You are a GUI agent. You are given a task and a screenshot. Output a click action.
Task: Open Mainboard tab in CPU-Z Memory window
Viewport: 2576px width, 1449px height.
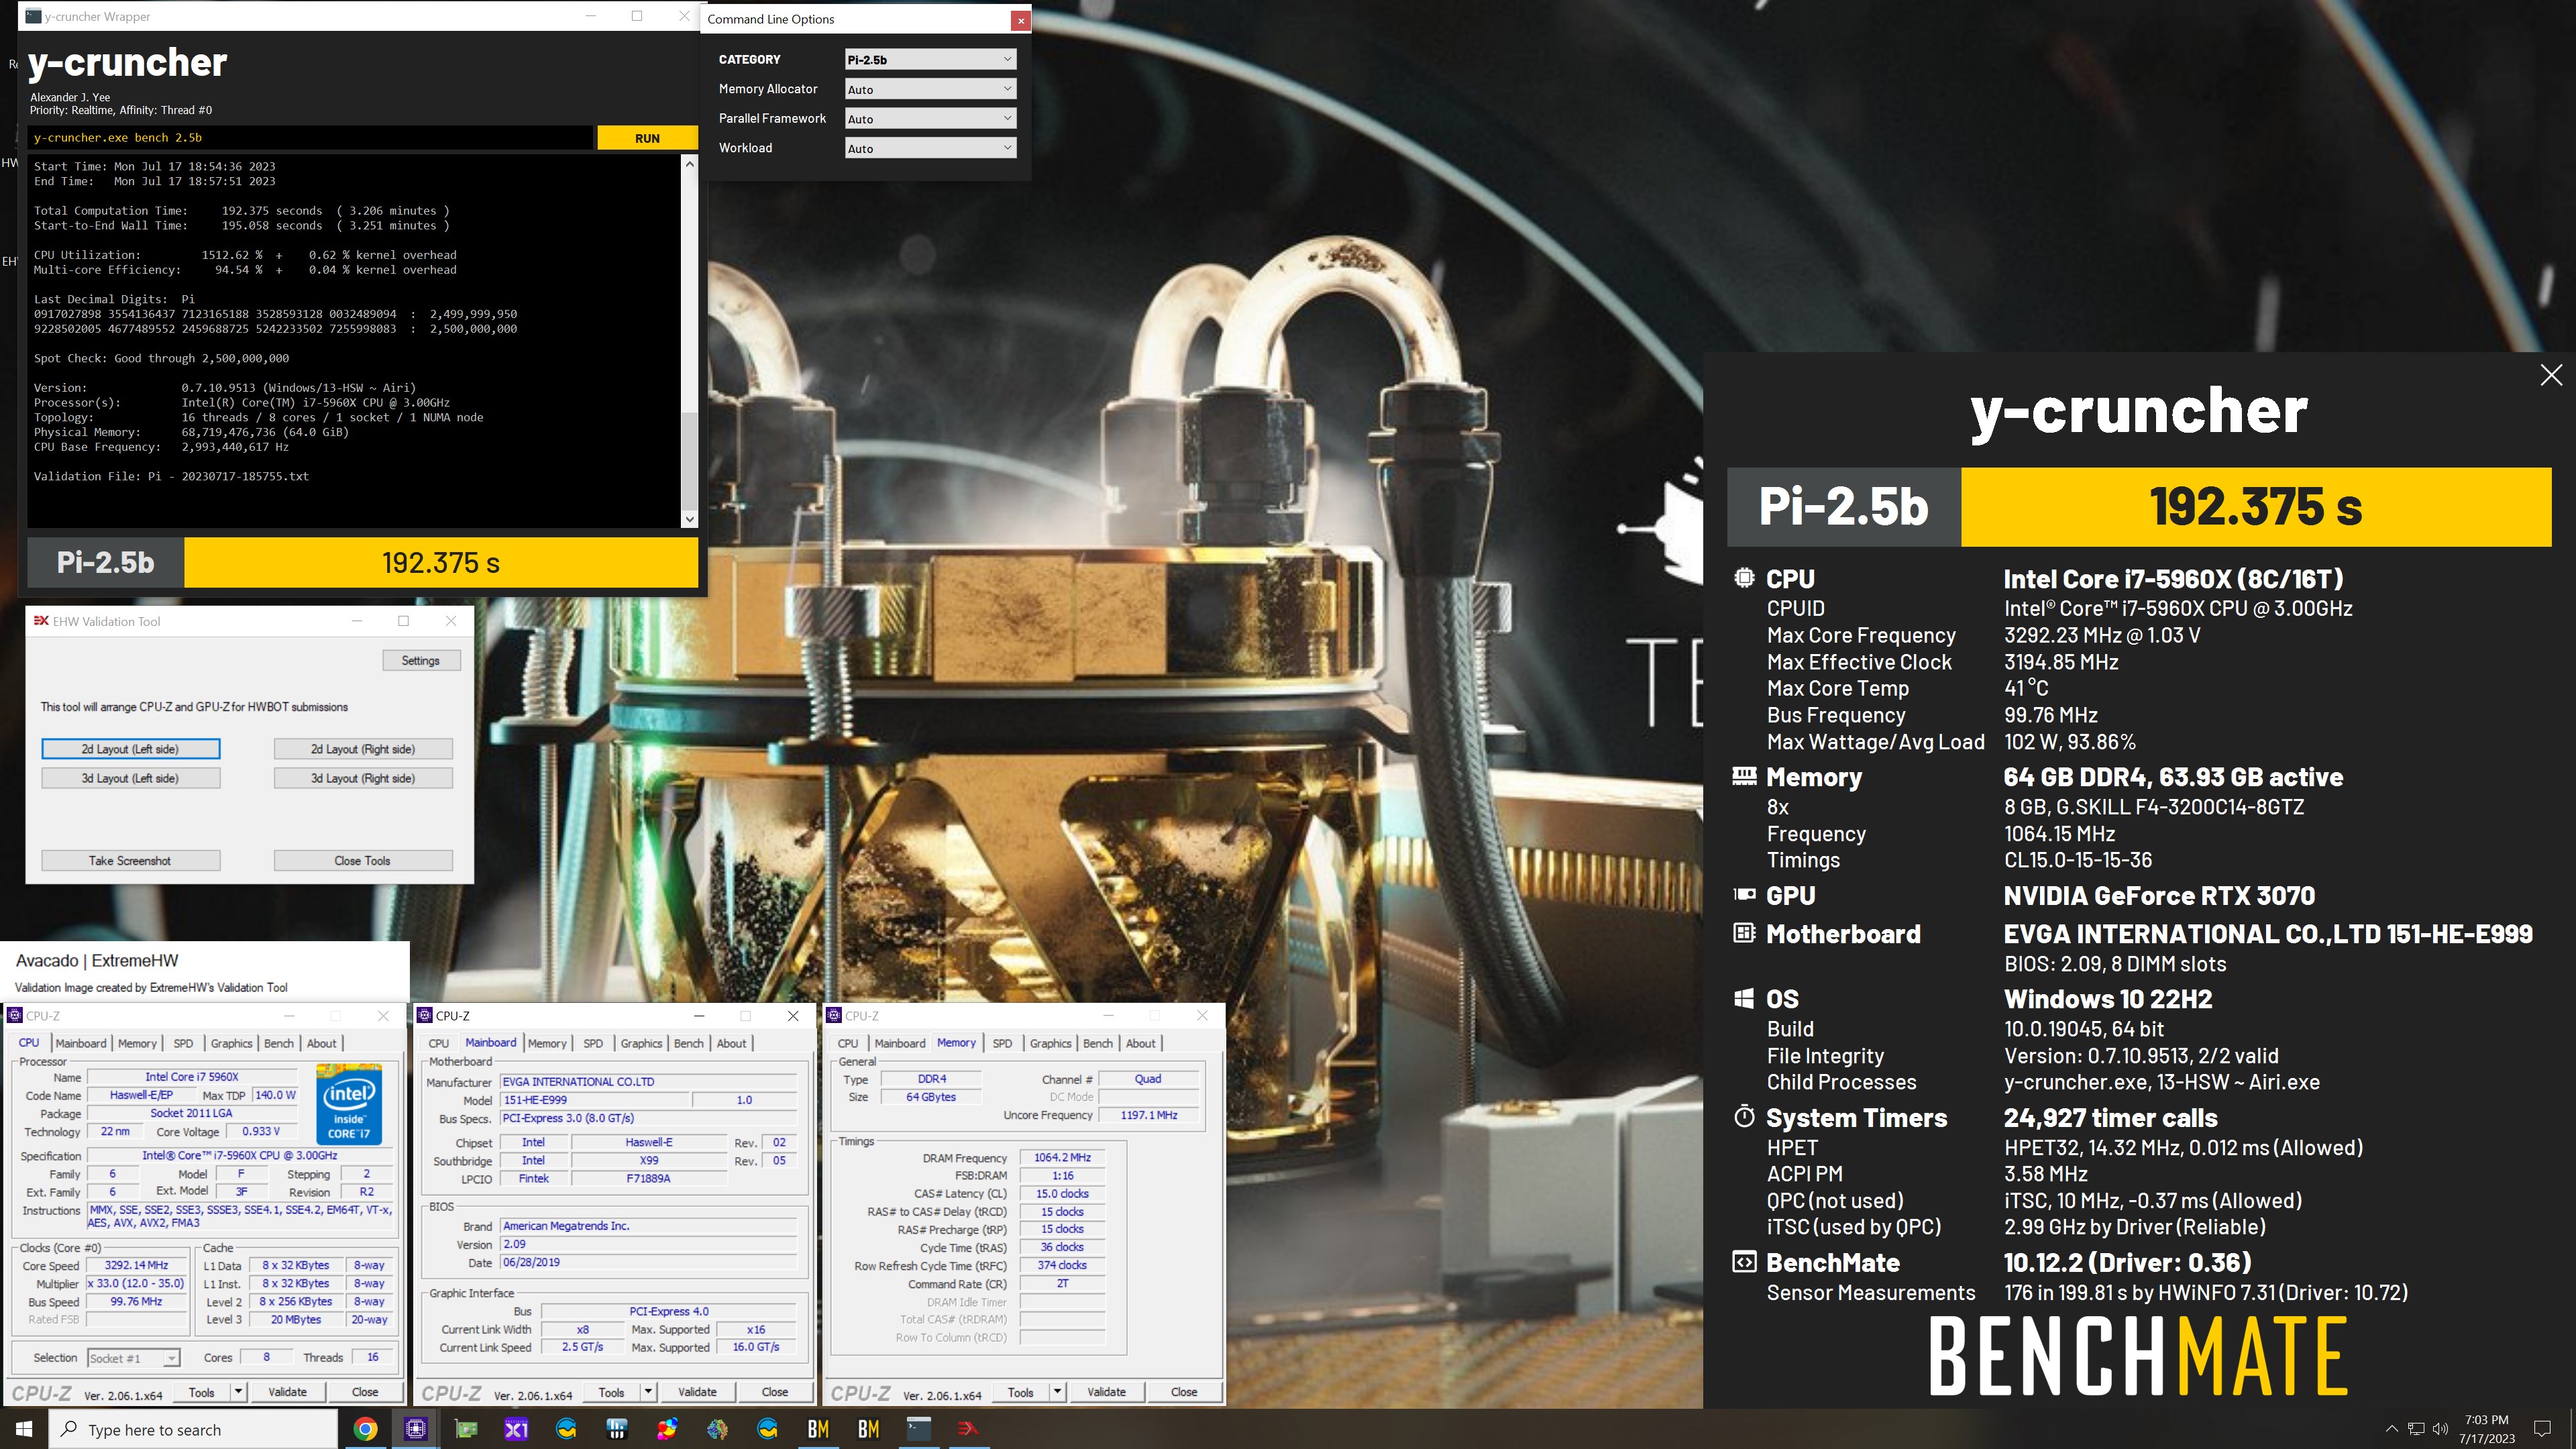(900, 1043)
